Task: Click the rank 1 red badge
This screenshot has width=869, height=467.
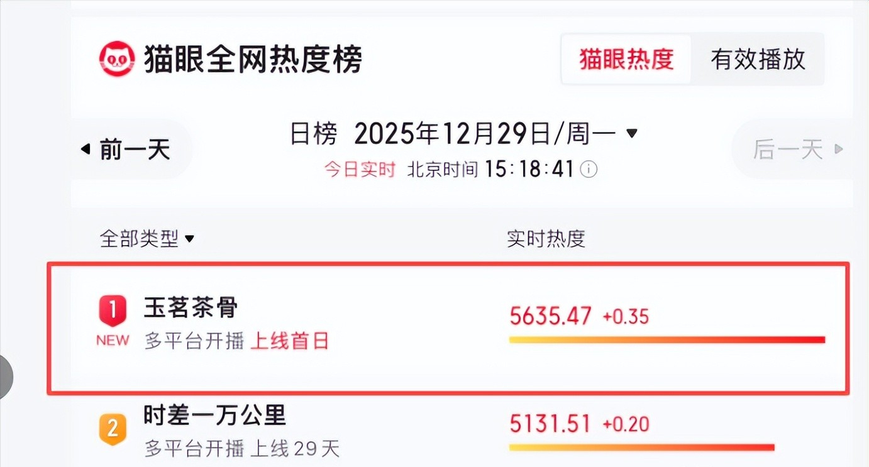Action: (113, 311)
